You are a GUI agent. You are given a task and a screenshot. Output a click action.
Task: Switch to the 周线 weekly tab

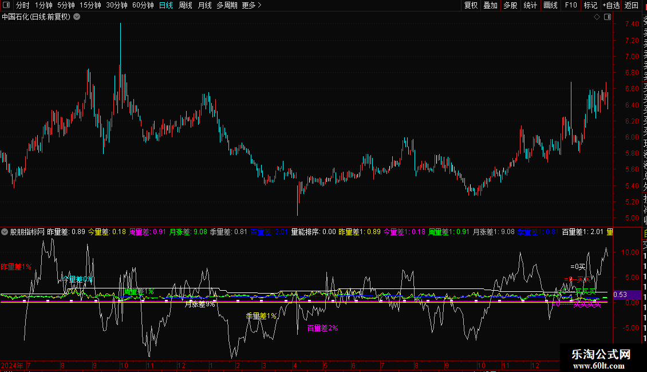pyautogui.click(x=186, y=5)
